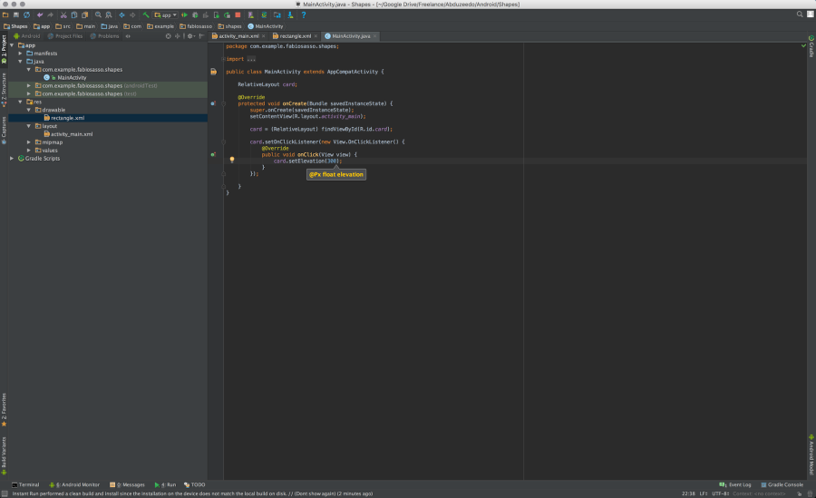Click the SDK Manager download icon

point(290,15)
